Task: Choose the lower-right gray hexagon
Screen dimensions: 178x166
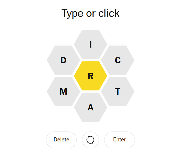Action: (x=118, y=92)
